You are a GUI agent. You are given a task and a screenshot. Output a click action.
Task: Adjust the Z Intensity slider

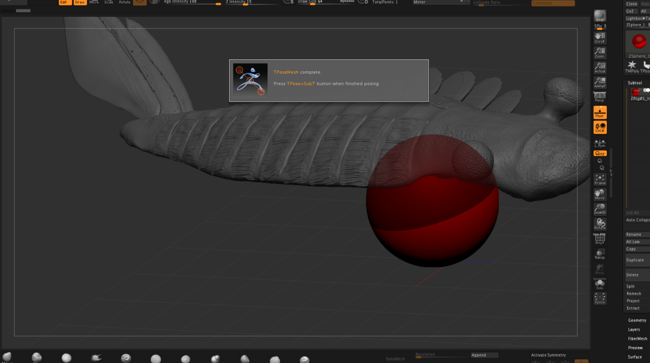pyautogui.click(x=251, y=2)
